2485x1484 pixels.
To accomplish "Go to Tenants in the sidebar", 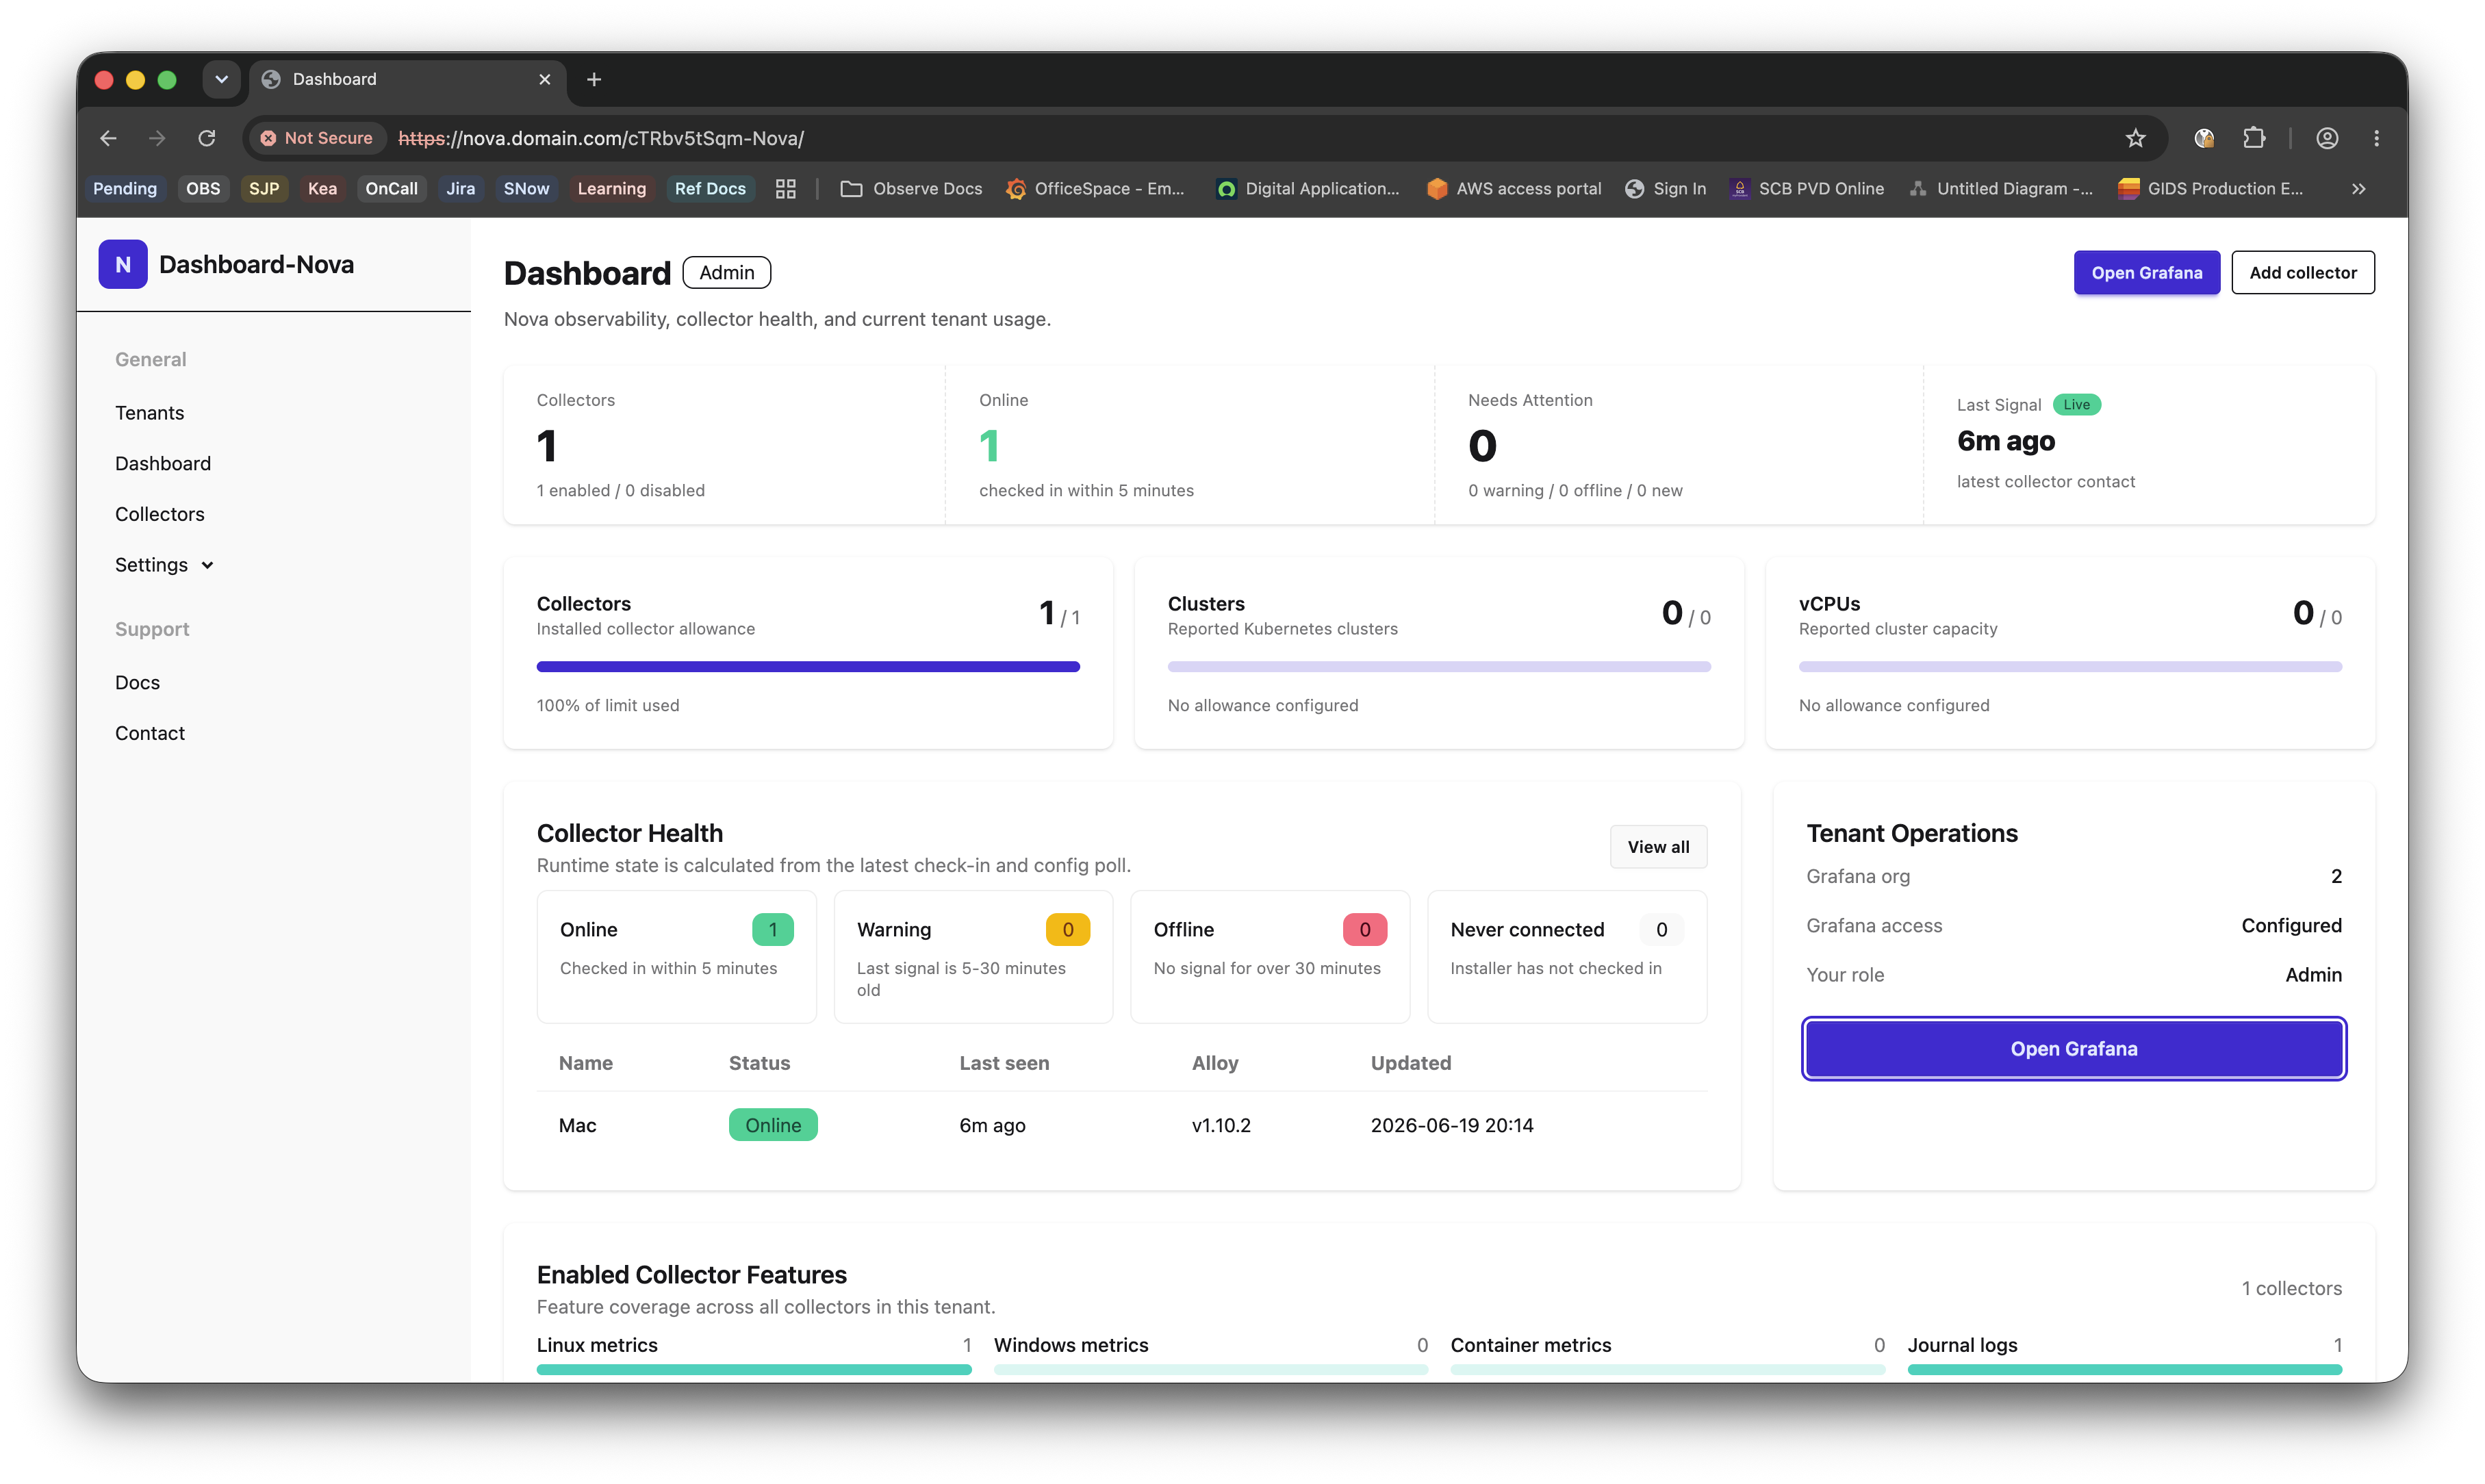I will (x=150, y=413).
